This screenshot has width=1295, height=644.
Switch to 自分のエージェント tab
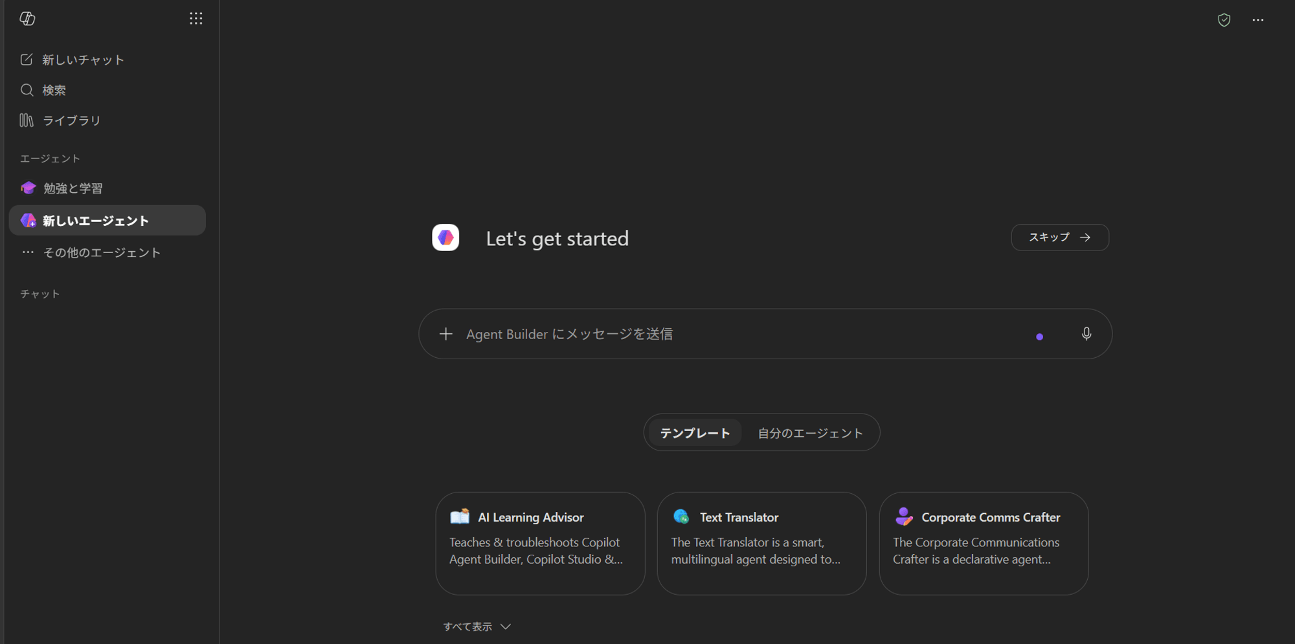[x=810, y=433]
